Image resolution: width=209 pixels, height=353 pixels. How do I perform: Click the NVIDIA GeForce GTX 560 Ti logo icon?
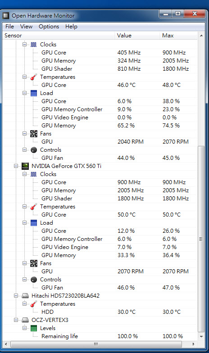pyautogui.click(x=25, y=166)
